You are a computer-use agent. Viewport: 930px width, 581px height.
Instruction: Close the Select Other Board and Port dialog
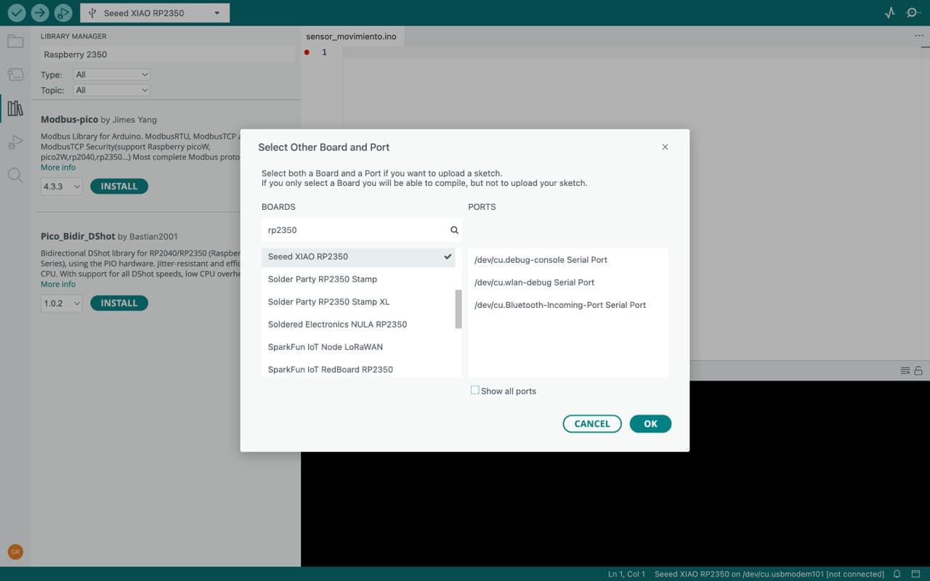coord(665,147)
